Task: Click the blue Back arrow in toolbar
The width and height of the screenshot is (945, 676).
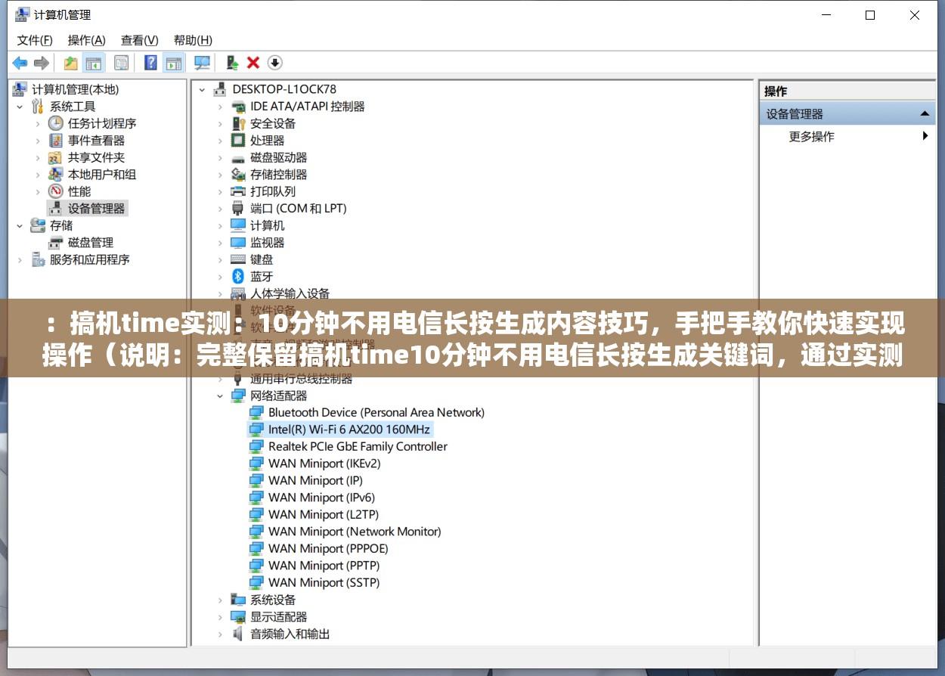Action: point(20,63)
